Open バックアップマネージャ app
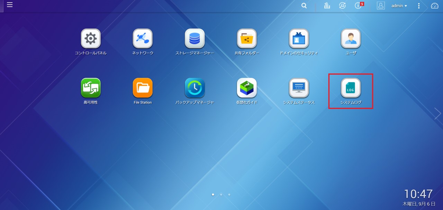 pyautogui.click(x=195, y=88)
